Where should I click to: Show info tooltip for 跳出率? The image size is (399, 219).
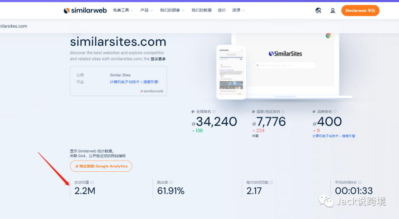pos(171,182)
